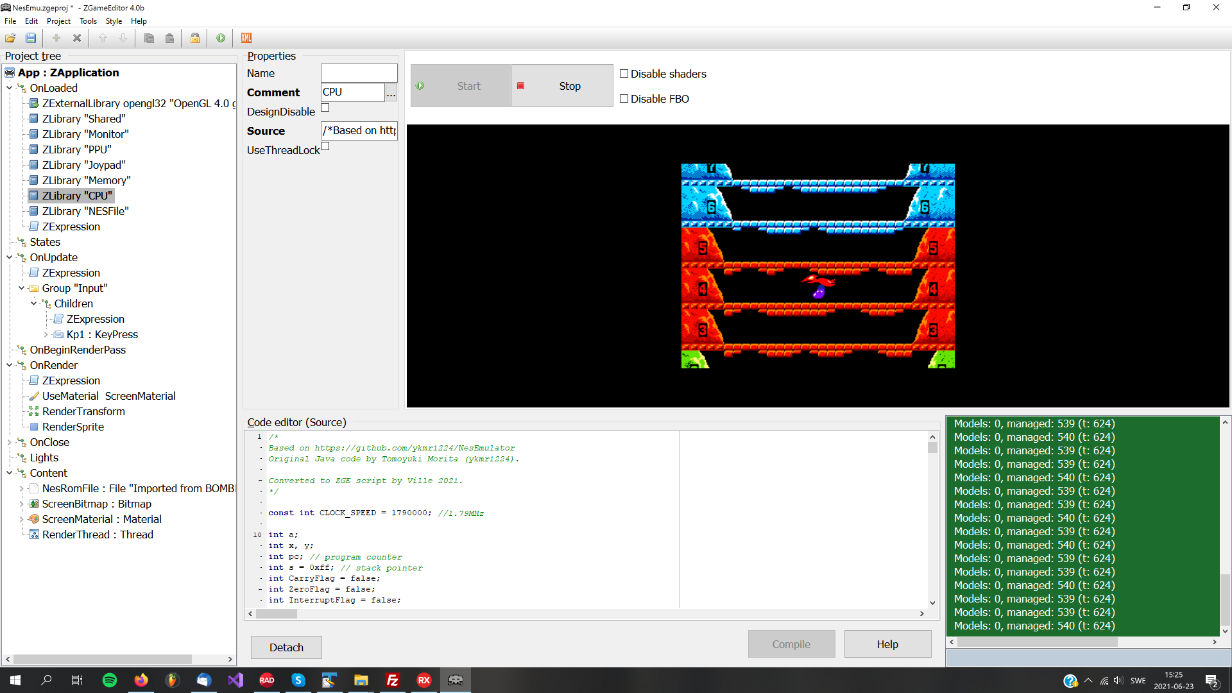This screenshot has height=693, width=1232.
Task: Open code editor Help button
Action: [887, 644]
